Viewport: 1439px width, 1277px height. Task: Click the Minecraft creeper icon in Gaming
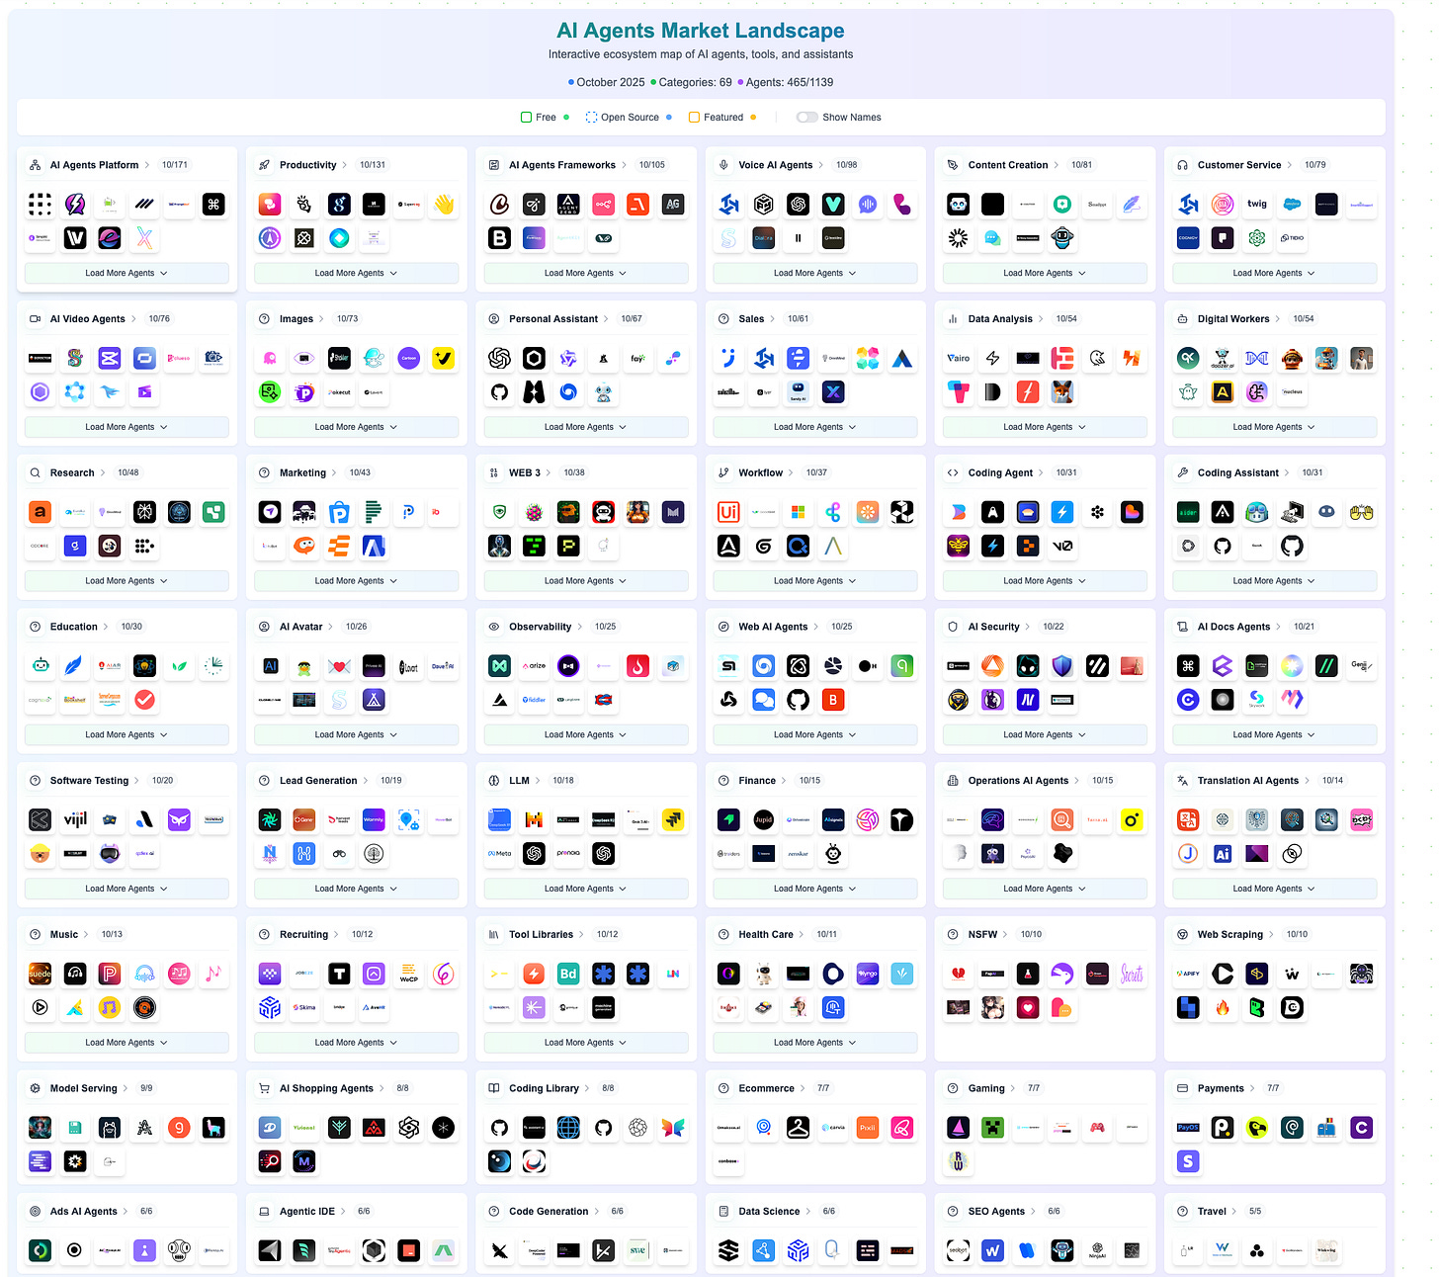point(993,1128)
